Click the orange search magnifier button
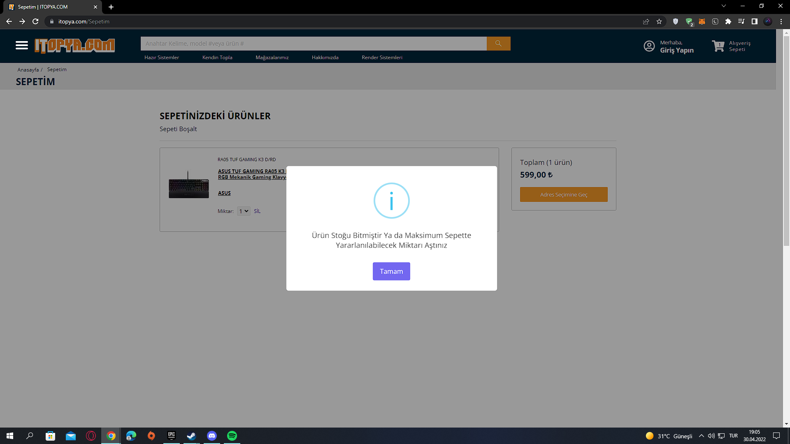The width and height of the screenshot is (790, 444). [498, 44]
